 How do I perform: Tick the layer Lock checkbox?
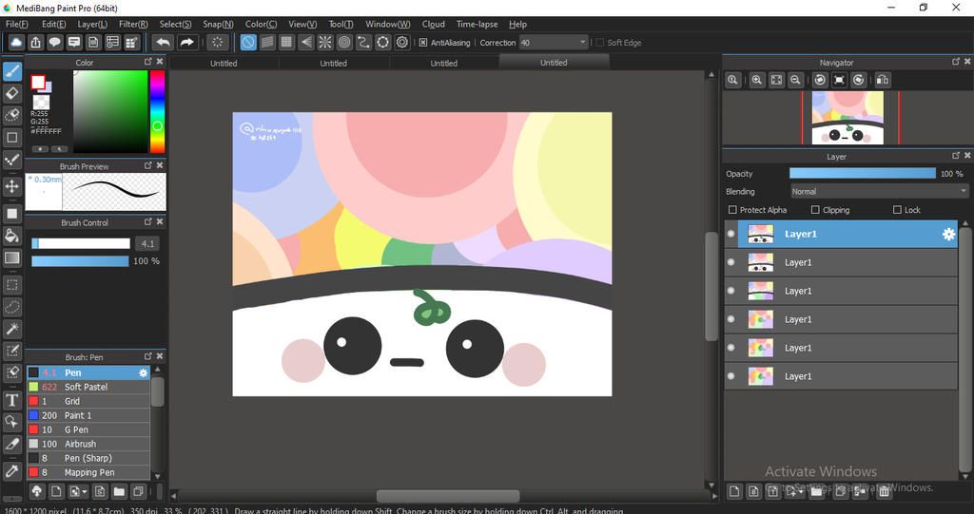coord(897,210)
